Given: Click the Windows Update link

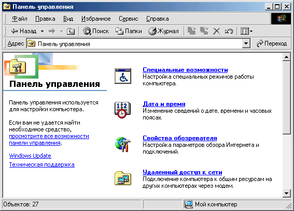Looking at the screenshot, I should click(x=30, y=156).
